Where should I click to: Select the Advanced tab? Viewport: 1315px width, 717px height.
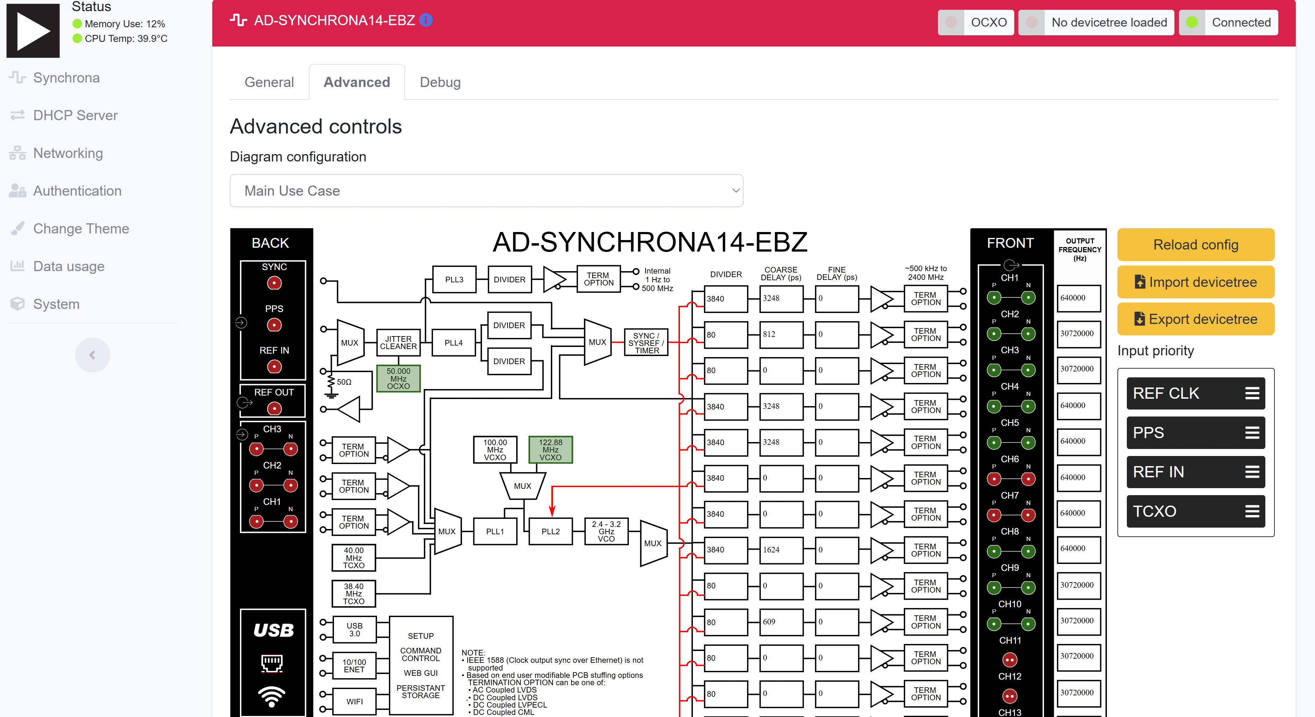tap(356, 82)
